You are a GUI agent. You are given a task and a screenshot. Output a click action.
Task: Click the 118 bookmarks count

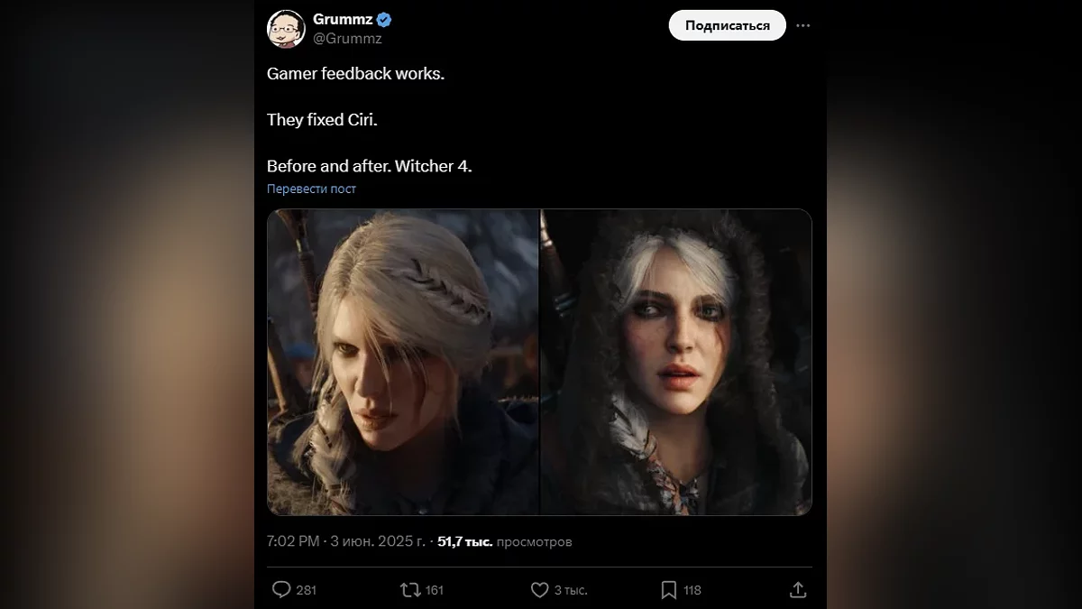(692, 590)
